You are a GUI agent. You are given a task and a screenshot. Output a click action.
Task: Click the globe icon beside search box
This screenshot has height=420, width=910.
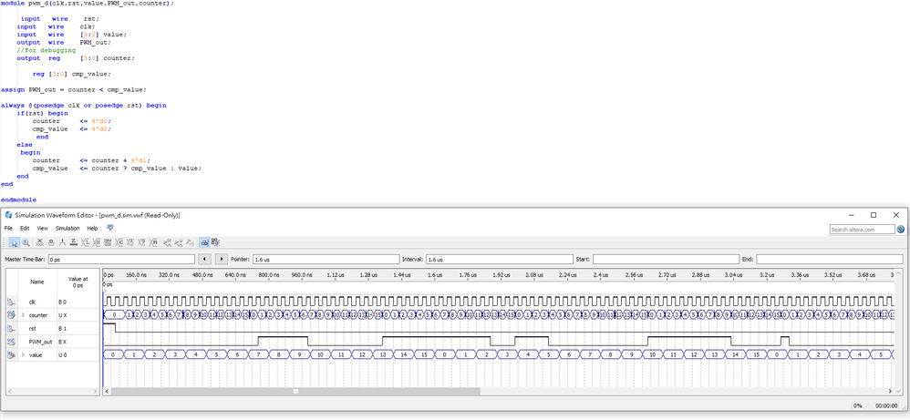901,230
